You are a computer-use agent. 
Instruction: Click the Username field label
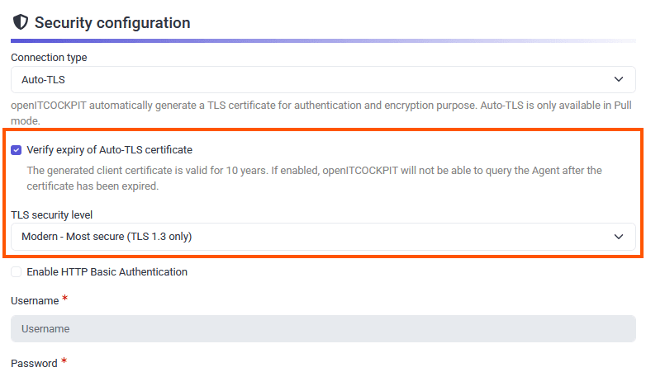(x=35, y=301)
